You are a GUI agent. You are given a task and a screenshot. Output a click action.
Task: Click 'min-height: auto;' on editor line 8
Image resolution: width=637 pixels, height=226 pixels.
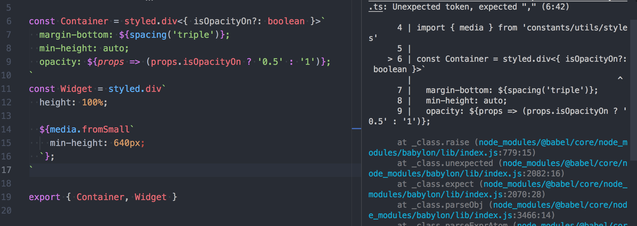[x=84, y=48]
